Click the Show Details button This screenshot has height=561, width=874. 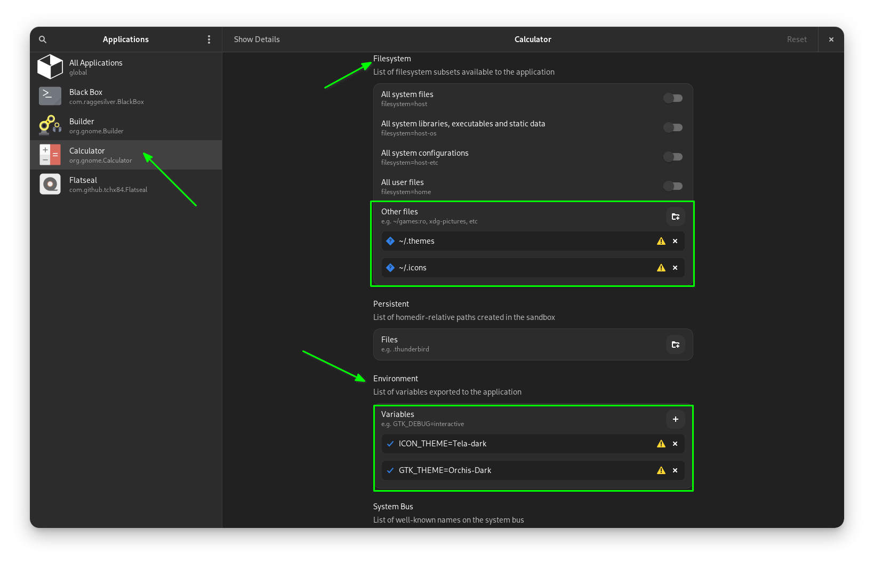click(256, 39)
